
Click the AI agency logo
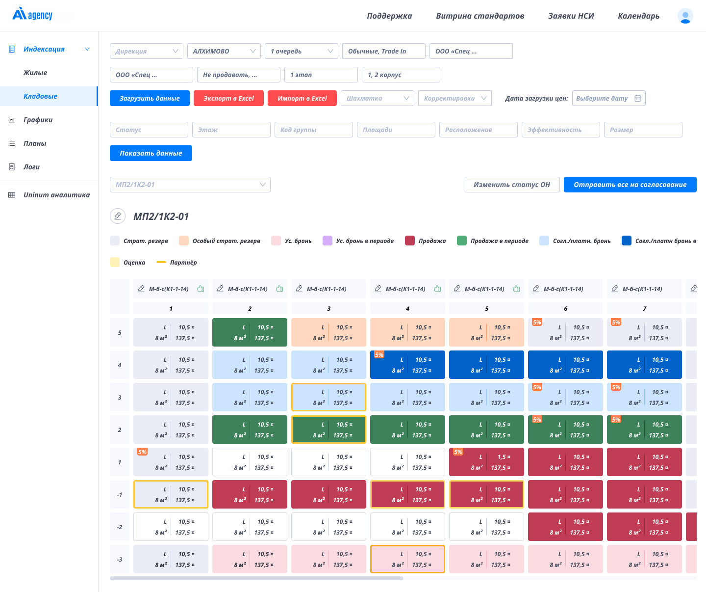pyautogui.click(x=32, y=15)
